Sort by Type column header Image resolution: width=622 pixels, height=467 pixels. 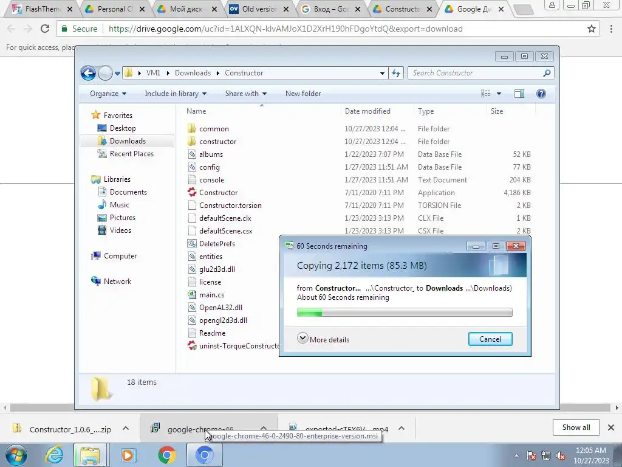point(426,111)
